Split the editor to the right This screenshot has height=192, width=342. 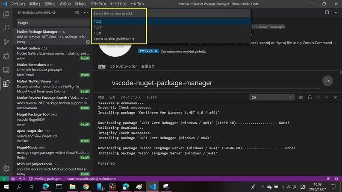tap(327, 12)
